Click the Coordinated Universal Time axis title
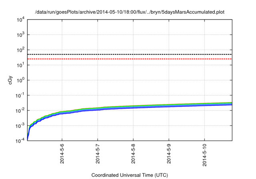 [x=130, y=175]
